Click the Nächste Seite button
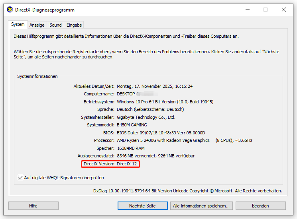The height and width of the screenshot is (219, 297). pos(142,206)
